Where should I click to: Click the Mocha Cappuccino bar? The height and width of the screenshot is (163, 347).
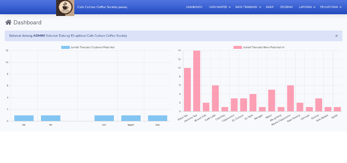pos(290,98)
